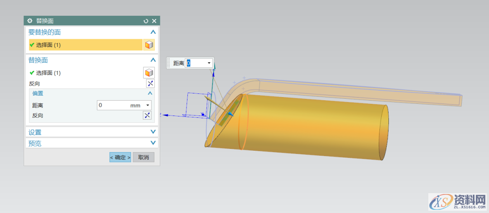Click the floating 距离 input in the viewport
The height and width of the screenshot is (213, 489).
(x=196, y=63)
